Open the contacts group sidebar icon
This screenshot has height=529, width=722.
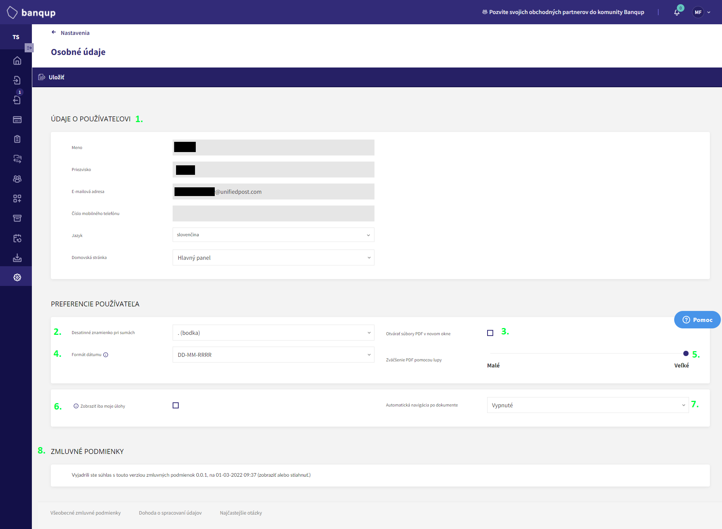17,179
